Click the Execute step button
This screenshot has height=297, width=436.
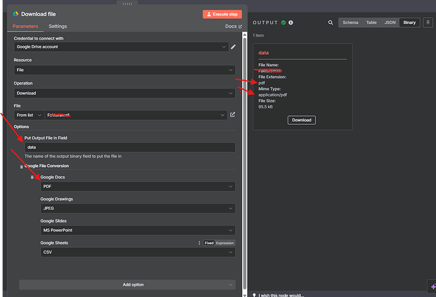point(222,14)
